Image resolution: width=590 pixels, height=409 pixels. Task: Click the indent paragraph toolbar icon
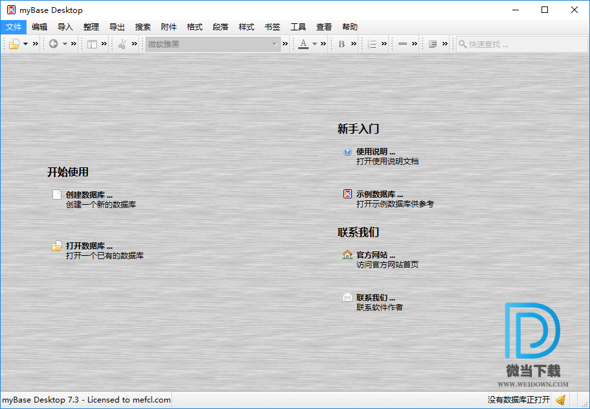(x=433, y=44)
